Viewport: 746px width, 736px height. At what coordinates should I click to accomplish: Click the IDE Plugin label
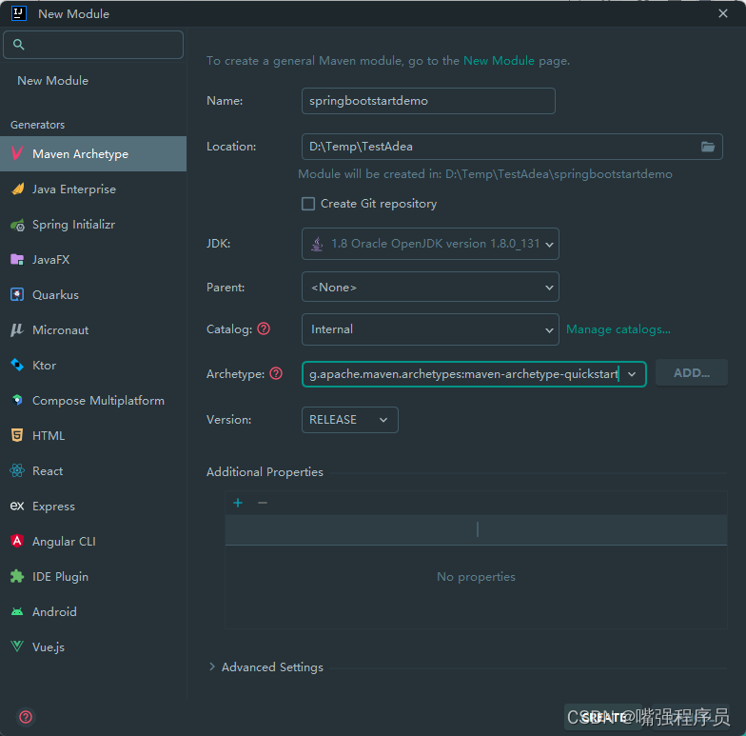click(x=60, y=577)
